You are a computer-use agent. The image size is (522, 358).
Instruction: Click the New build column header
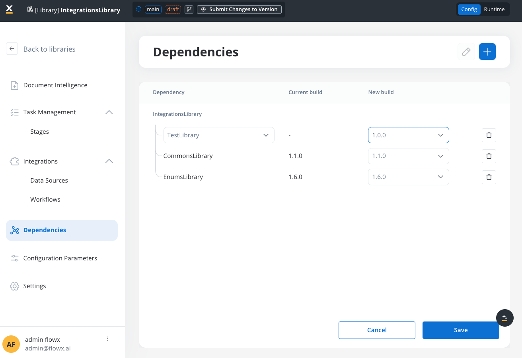(381, 92)
